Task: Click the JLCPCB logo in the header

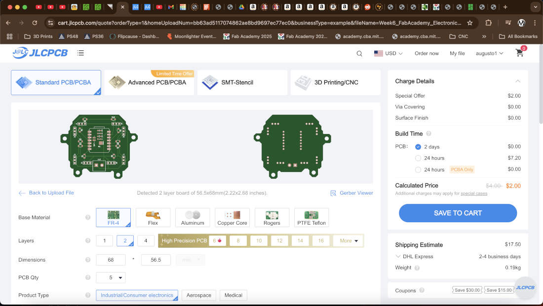Action: (x=40, y=53)
